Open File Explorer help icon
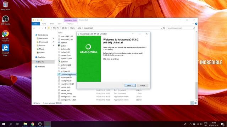Viewport: 227px width, 127px height. pos(196,24)
